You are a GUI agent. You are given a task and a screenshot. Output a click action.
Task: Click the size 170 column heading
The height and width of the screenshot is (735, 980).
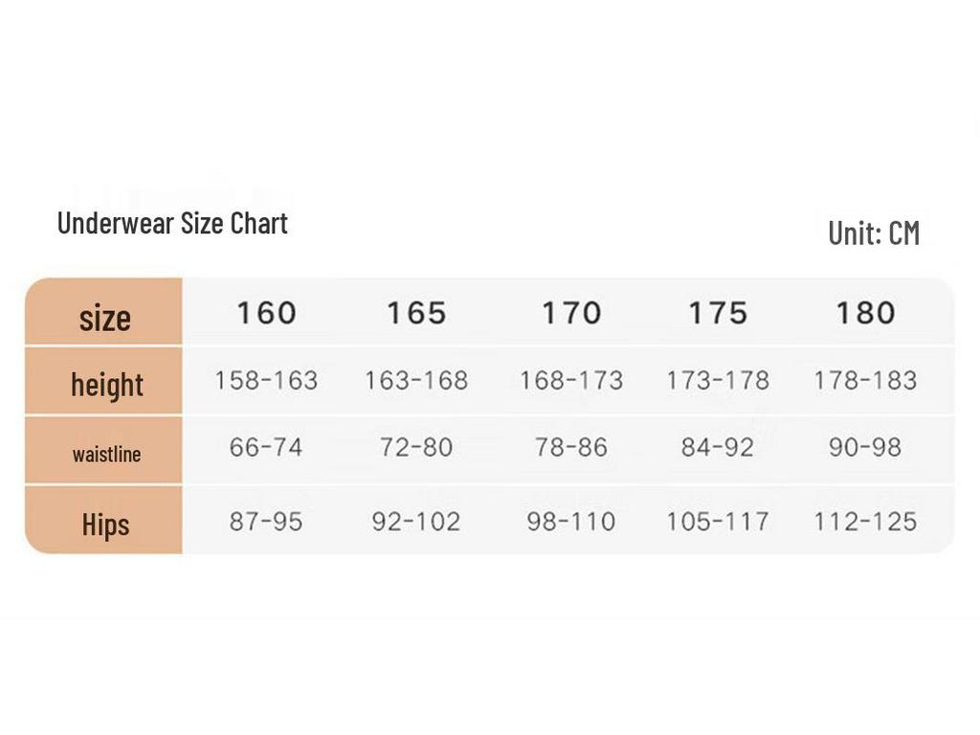(x=571, y=313)
